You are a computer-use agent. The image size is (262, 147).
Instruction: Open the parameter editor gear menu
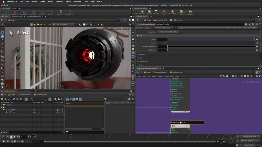pyautogui.click(x=246, y=24)
